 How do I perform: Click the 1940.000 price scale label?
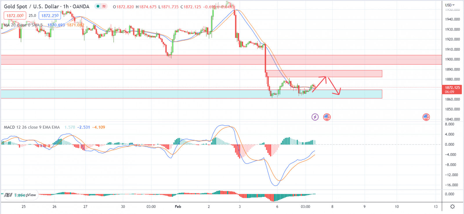coord(452,19)
